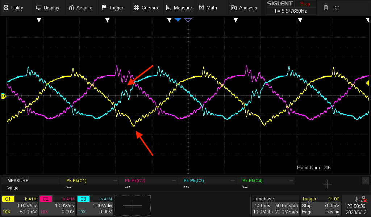Click the top-right C1 channel label
Screen dimensions: 371x217
click(x=337, y=8)
